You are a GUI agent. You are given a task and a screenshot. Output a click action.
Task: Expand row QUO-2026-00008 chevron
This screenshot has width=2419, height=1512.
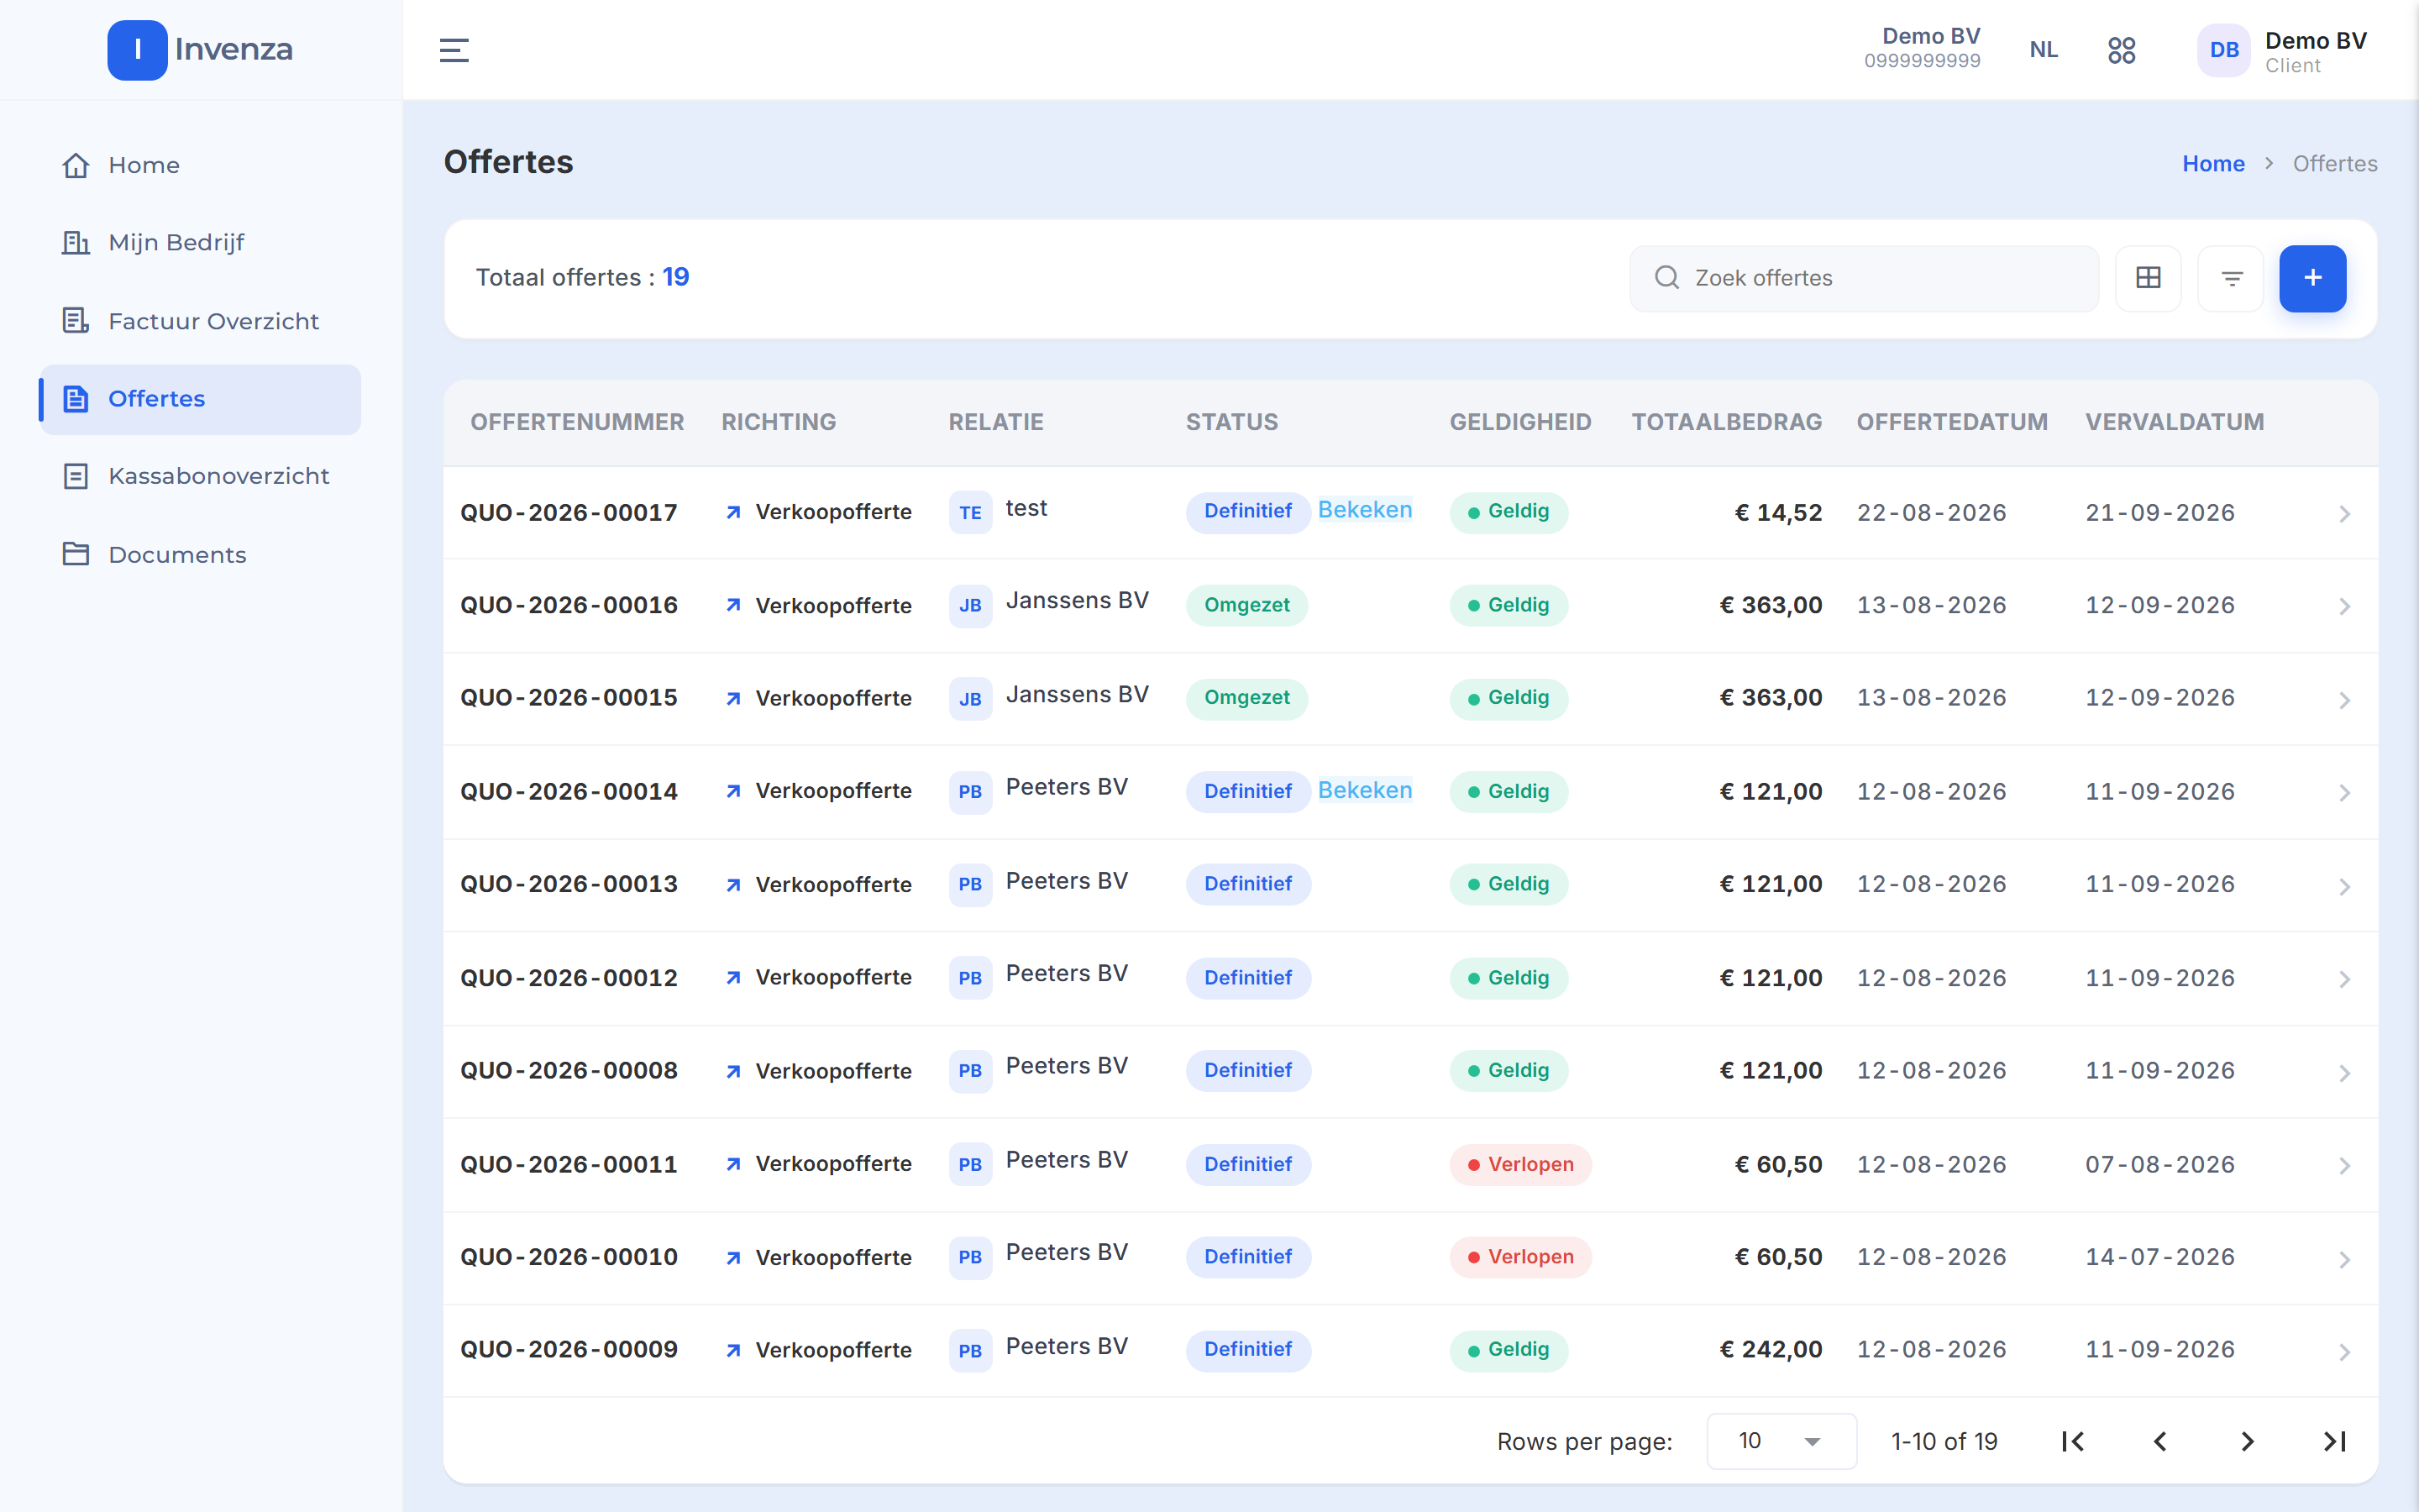(x=2344, y=1073)
